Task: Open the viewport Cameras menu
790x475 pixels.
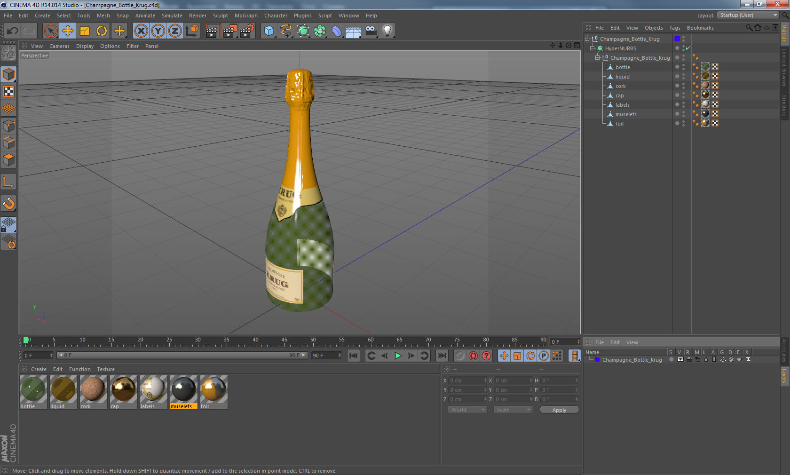Action: point(59,46)
